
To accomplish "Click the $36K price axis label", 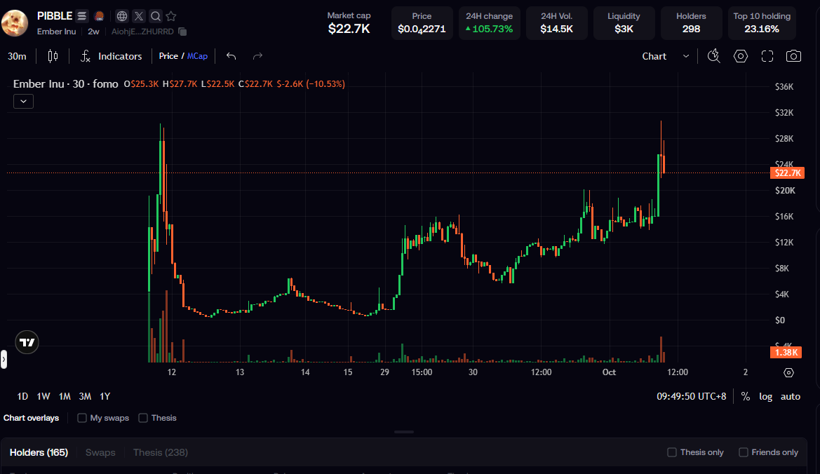I will (784, 87).
